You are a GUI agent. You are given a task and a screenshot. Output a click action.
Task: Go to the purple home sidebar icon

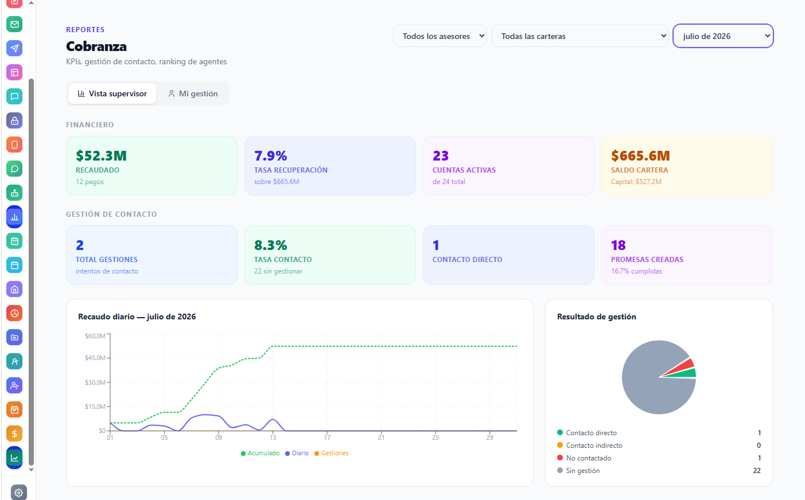tap(14, 289)
